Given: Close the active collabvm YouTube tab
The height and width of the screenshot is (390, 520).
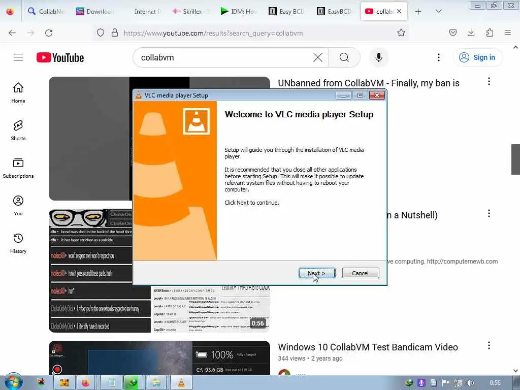Looking at the screenshot, I should tap(399, 11).
